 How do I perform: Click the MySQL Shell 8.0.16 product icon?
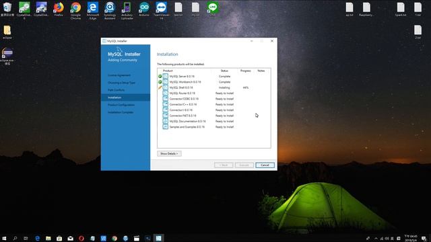tap(165, 87)
